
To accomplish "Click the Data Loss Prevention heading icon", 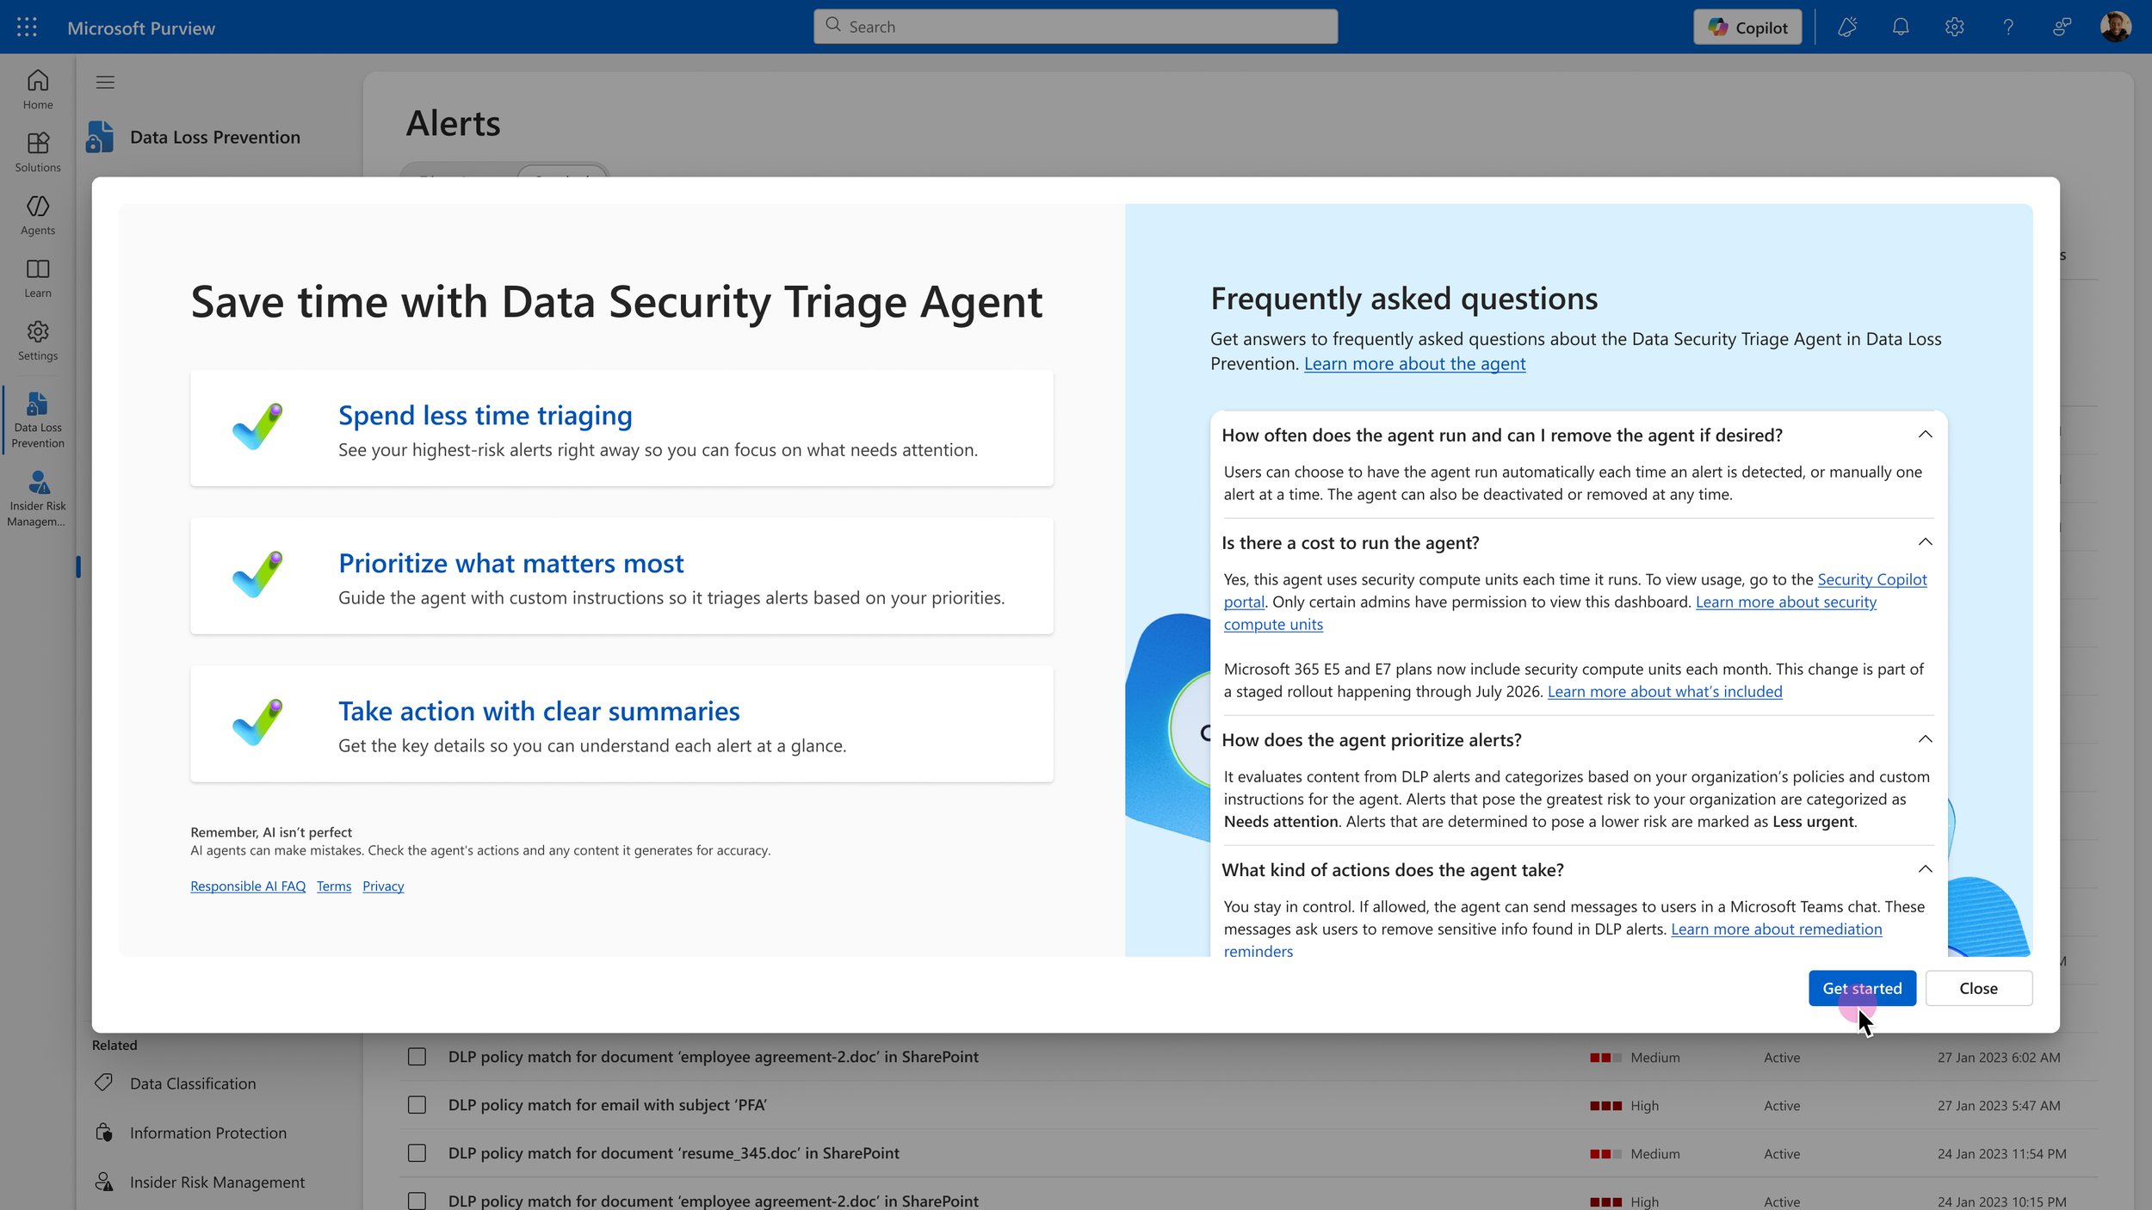I will point(100,137).
